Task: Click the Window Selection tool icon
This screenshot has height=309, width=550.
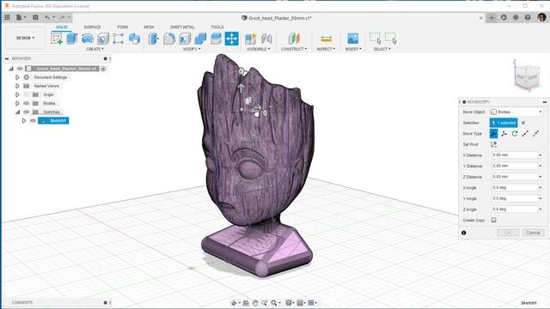Action: click(375, 38)
